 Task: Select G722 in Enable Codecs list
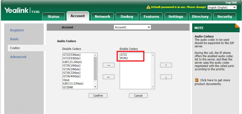124,55
